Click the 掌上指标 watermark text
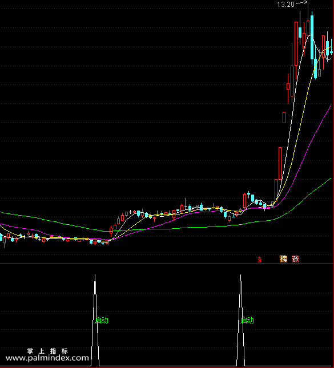 pos(47,351)
